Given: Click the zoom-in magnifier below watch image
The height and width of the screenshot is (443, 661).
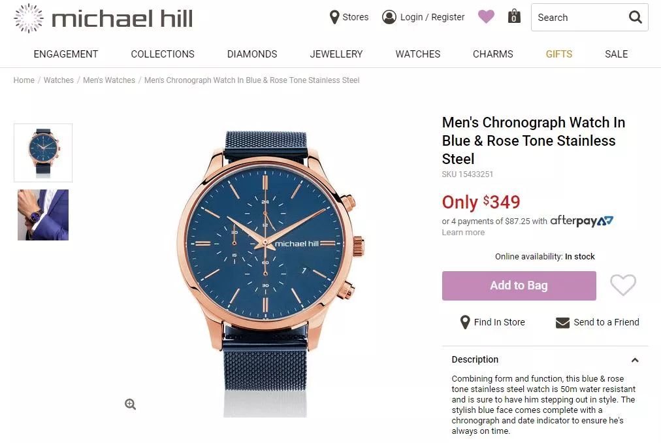Looking at the screenshot, I should (130, 404).
